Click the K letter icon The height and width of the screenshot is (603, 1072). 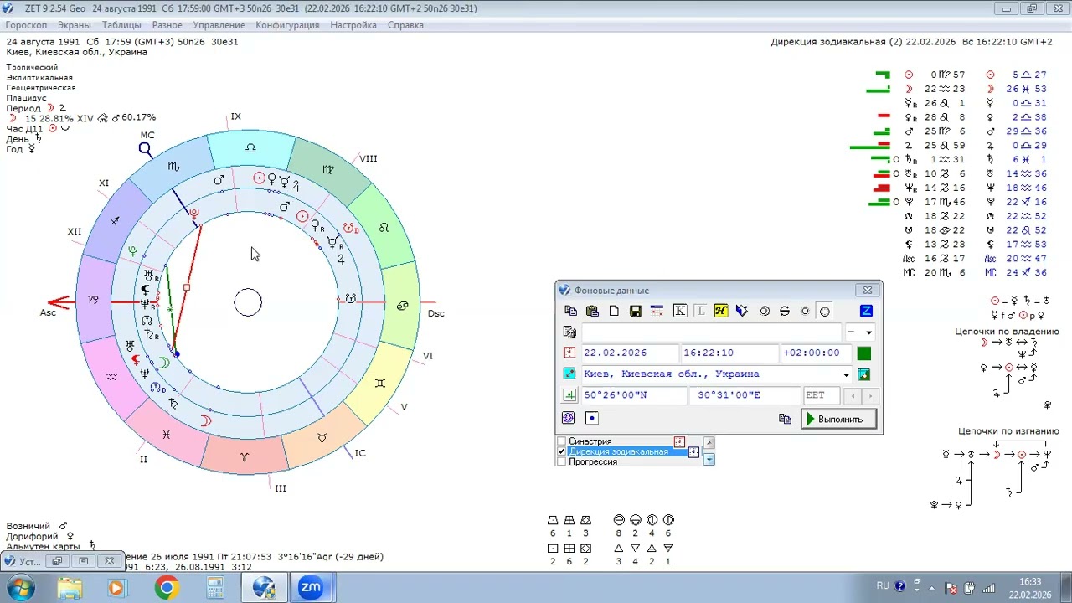(680, 311)
